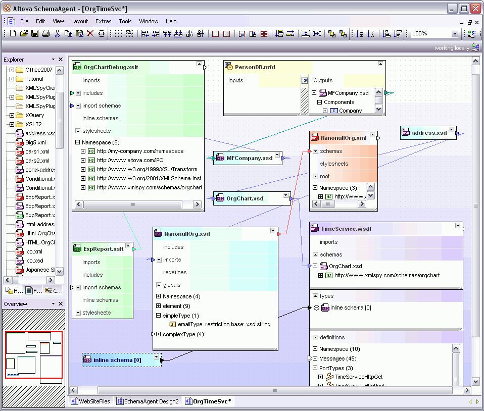The height and width of the screenshot is (411, 484).
Task: Click the New file toolbar icon
Action: [x=13, y=34]
